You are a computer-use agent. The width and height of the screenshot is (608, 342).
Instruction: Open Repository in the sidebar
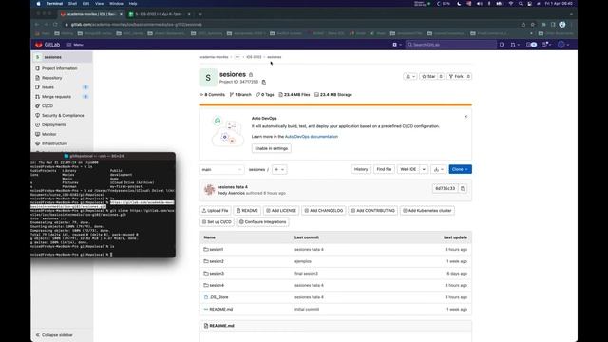tap(51, 78)
